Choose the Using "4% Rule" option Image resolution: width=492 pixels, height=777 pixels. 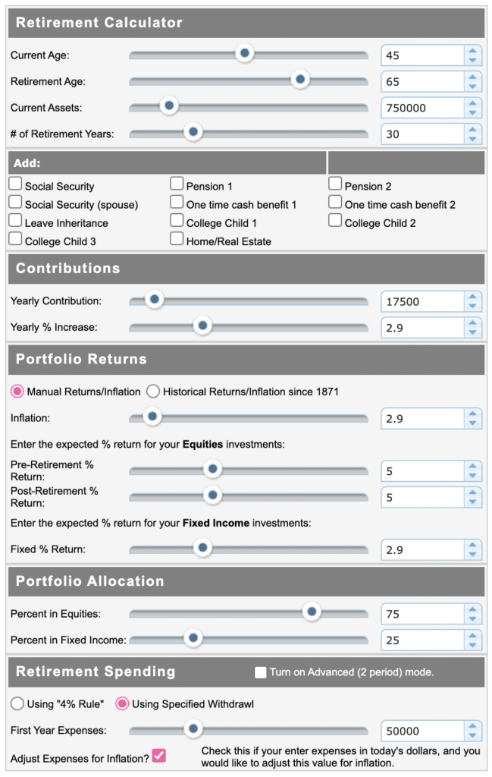[x=17, y=703]
